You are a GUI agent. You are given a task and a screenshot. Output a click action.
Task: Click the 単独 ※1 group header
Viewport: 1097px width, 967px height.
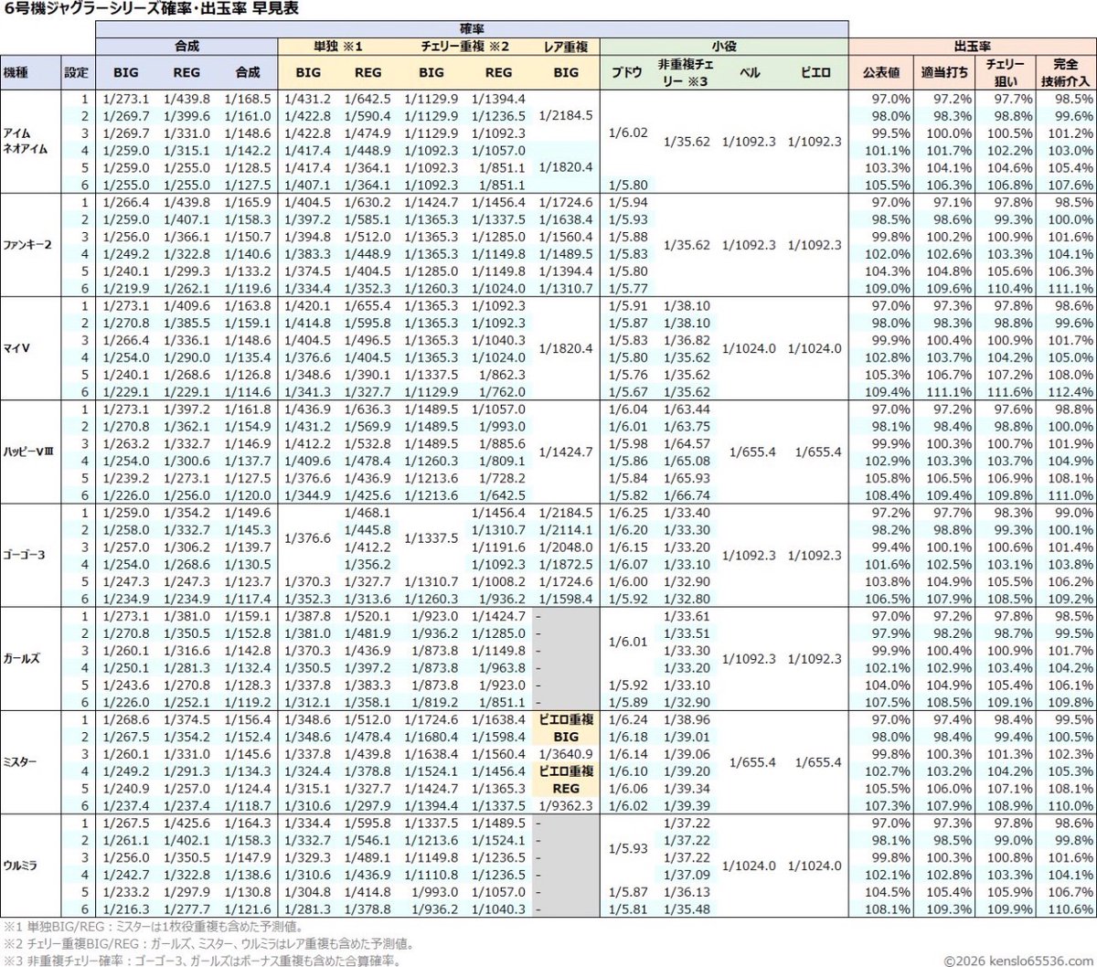(340, 46)
